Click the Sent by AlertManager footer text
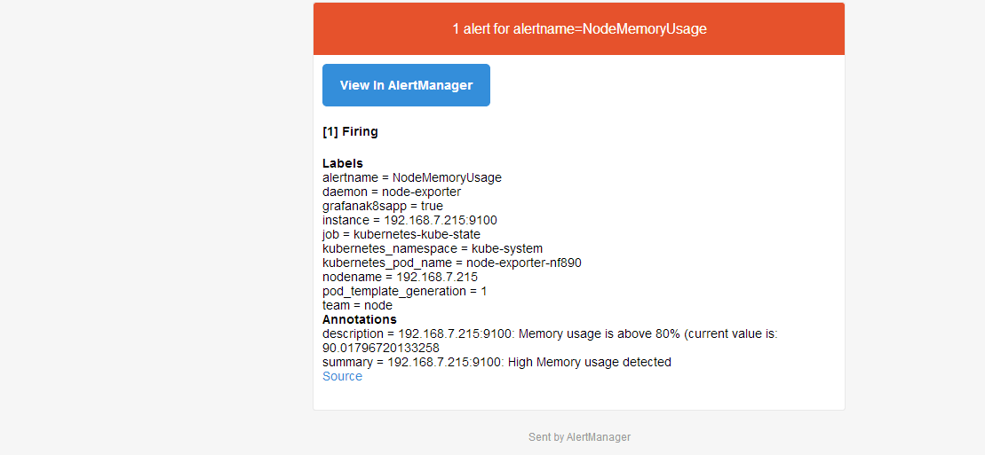 point(579,436)
